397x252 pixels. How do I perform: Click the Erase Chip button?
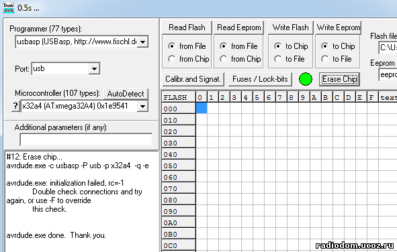339,79
